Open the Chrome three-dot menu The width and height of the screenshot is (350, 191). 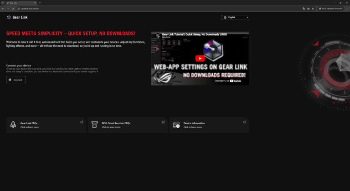[x=347, y=9]
